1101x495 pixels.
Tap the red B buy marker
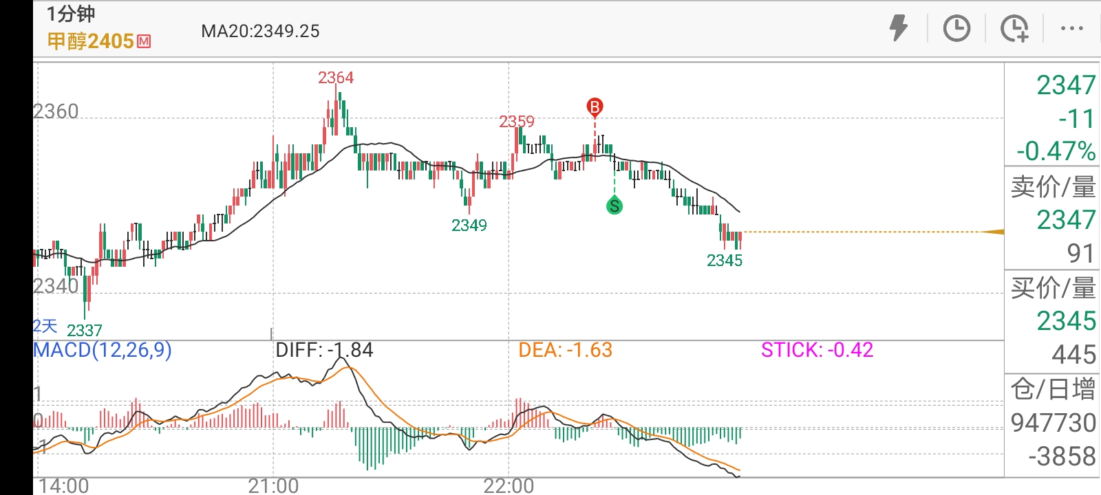coord(595,107)
